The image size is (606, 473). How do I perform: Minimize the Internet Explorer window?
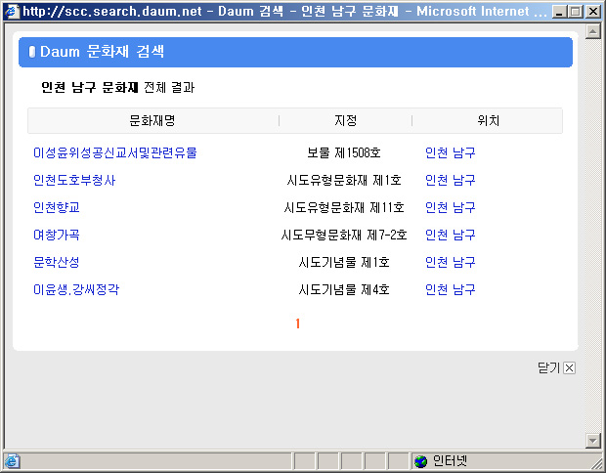(559, 12)
